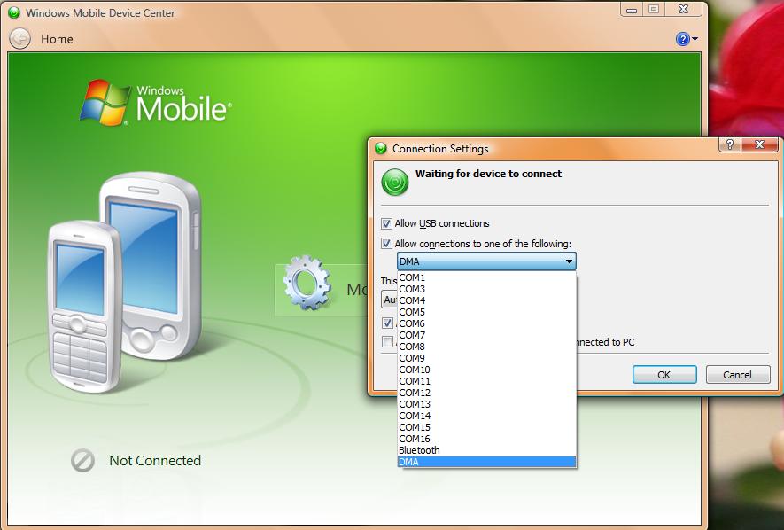Click OK in Connection Settings

click(664, 375)
